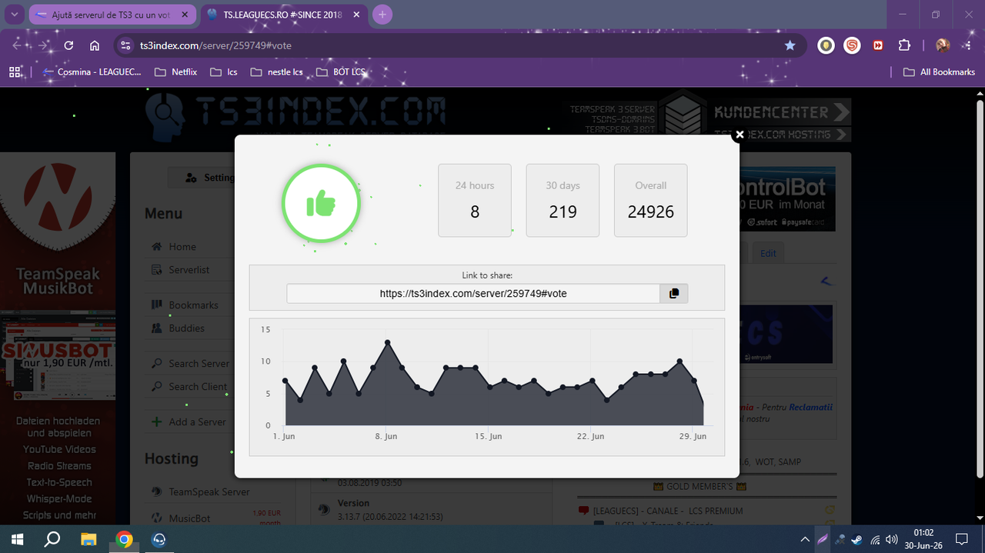Click the 30 days votes stat box
This screenshot has width=985, height=553.
click(x=563, y=200)
